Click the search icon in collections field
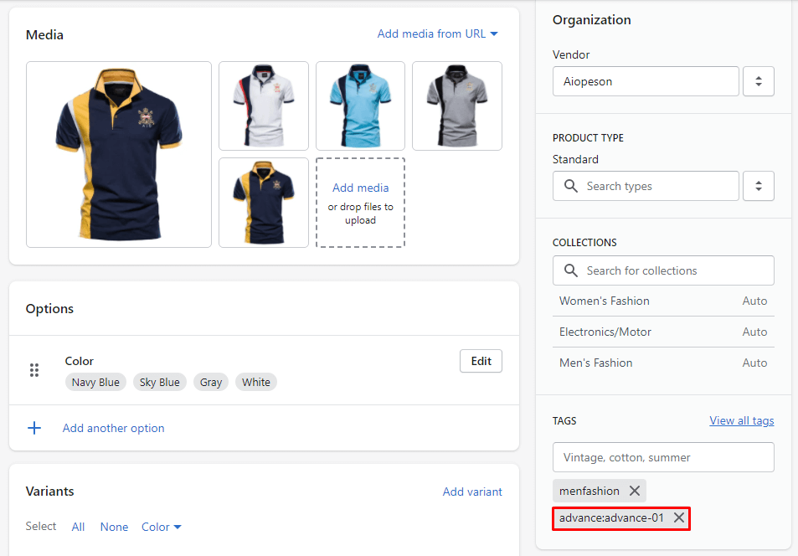Screen dimensions: 798x556 tap(571, 270)
